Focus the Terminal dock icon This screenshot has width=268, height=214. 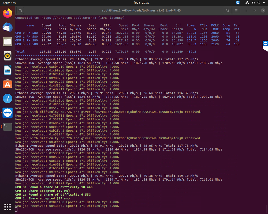(x=8, y=127)
